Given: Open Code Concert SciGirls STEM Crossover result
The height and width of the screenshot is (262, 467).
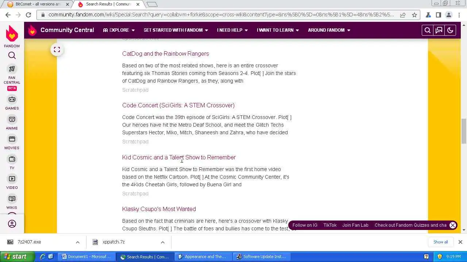Looking at the screenshot, I should tap(178, 105).
